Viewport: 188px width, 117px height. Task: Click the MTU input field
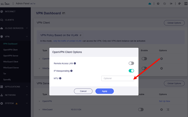[x=117, y=78]
